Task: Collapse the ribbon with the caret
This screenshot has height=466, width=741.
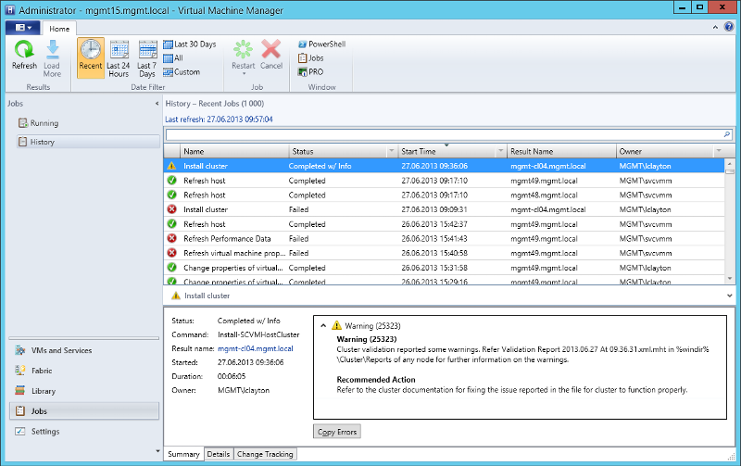Action: [x=715, y=28]
